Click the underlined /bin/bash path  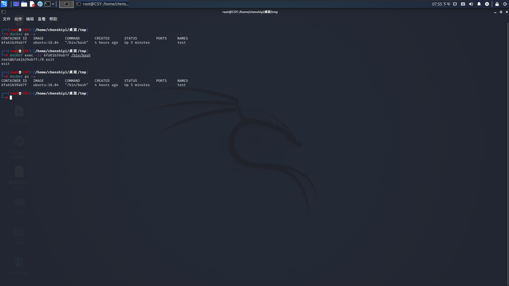(81, 55)
